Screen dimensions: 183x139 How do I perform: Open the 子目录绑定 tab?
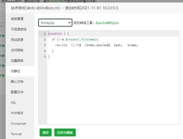click(x=19, y=29)
